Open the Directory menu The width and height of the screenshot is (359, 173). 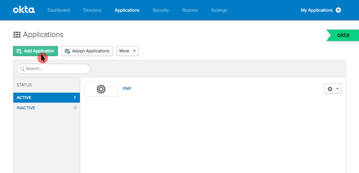[x=92, y=10]
